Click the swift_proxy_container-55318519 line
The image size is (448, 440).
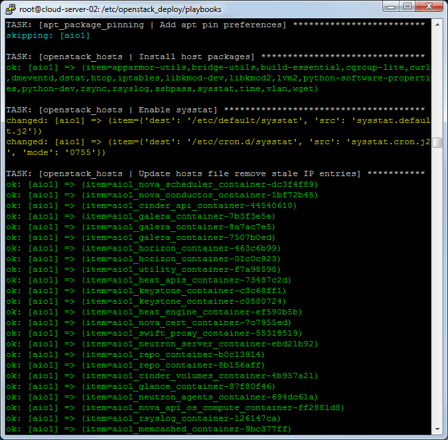pyautogui.click(x=154, y=333)
